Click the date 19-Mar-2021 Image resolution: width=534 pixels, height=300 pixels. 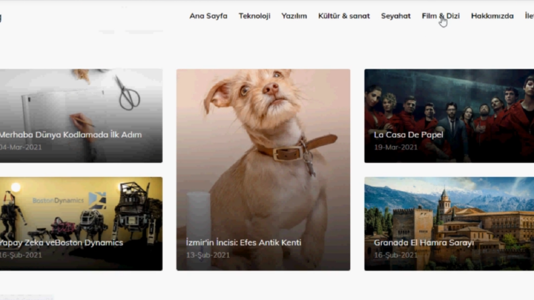click(395, 147)
